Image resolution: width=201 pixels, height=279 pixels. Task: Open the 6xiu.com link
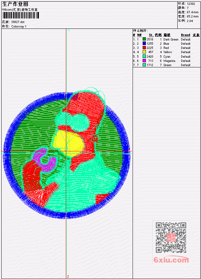[171, 260]
